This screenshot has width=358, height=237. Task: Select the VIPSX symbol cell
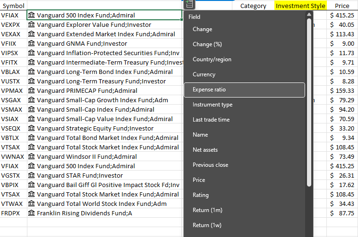coord(14,53)
